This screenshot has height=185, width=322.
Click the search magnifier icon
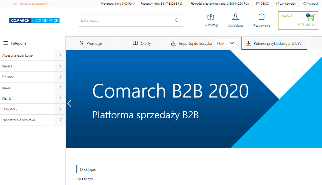[x=177, y=20]
